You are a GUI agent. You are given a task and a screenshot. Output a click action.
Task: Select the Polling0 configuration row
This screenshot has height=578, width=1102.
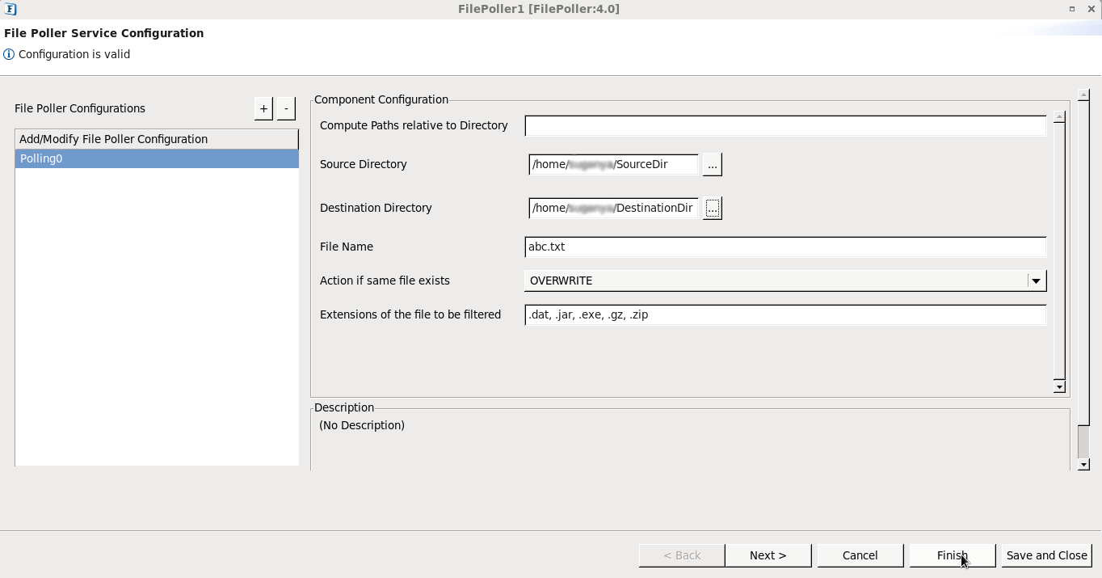(x=157, y=159)
